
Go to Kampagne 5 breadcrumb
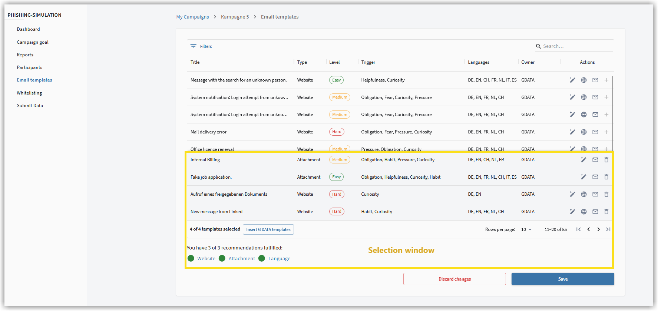[235, 17]
